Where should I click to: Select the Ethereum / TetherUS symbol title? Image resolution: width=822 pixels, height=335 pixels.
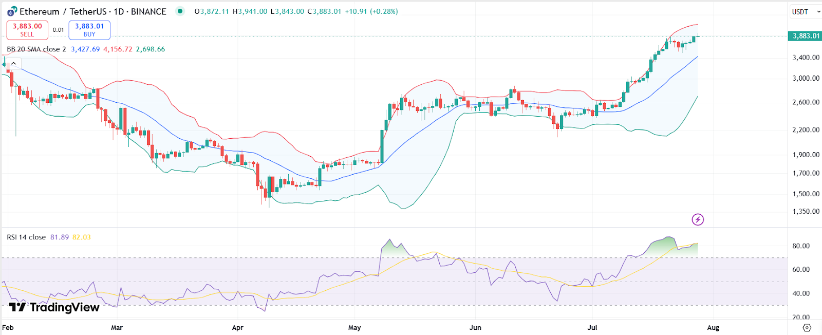[x=92, y=11]
